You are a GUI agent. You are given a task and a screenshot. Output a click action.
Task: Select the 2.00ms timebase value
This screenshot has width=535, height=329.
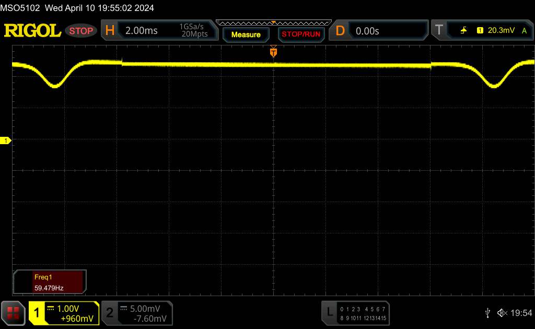[x=141, y=31]
